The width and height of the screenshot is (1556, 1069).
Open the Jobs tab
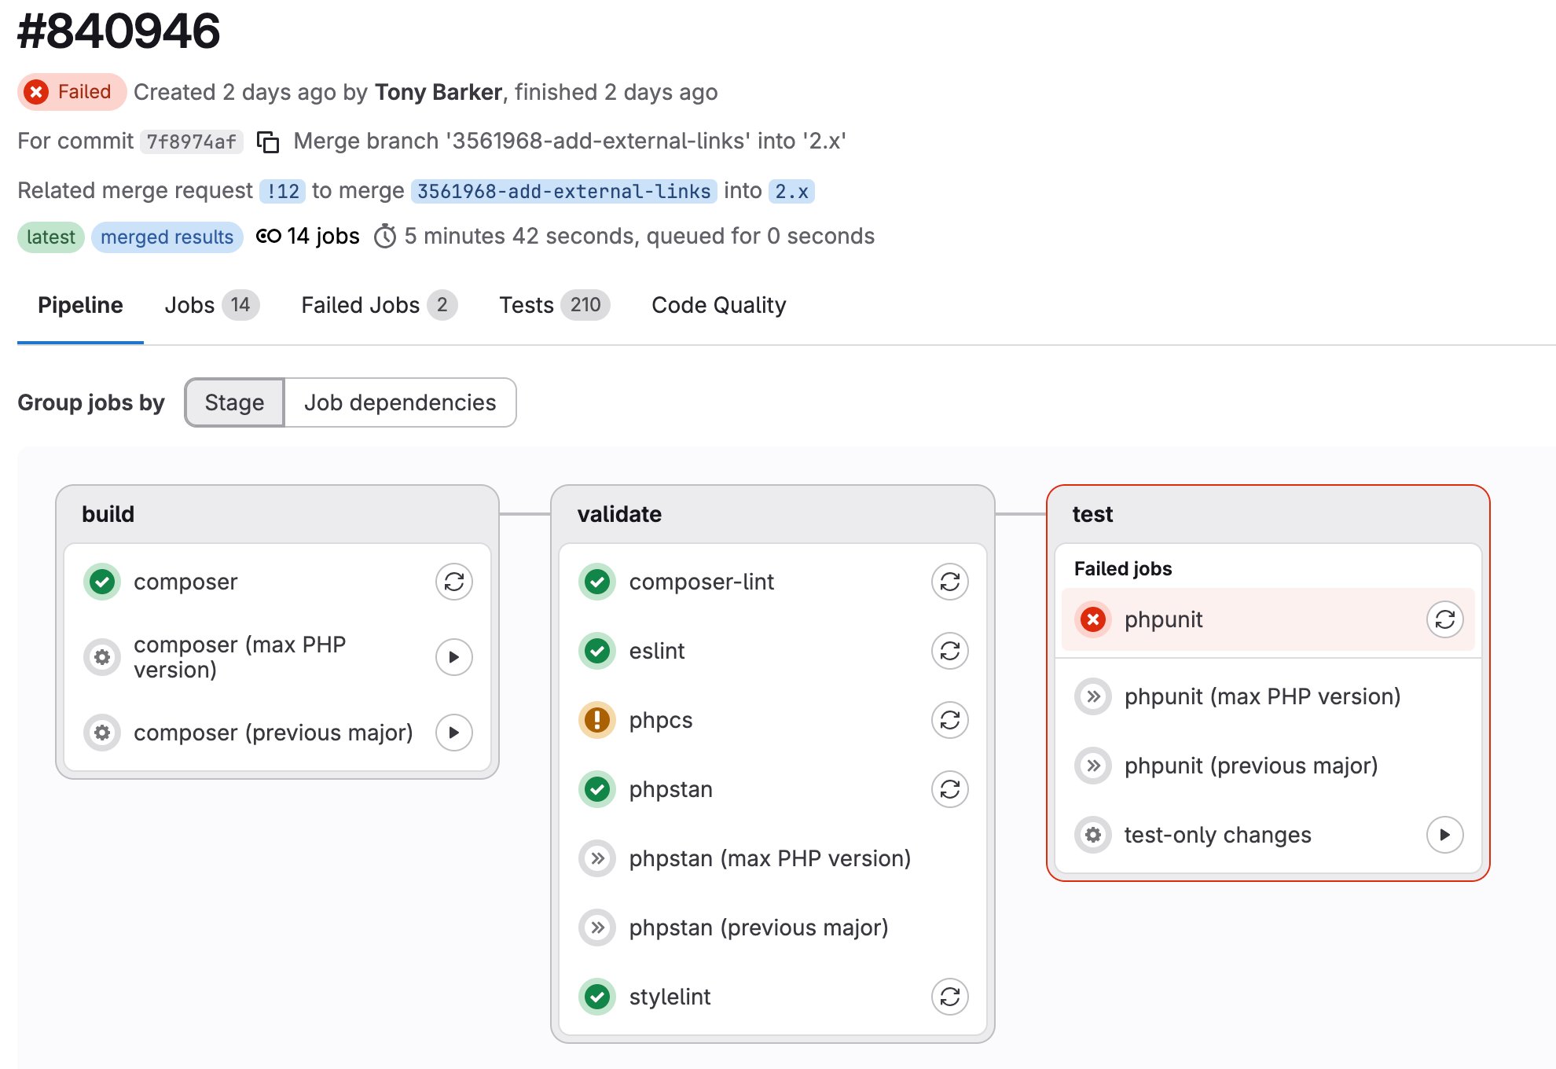(211, 305)
